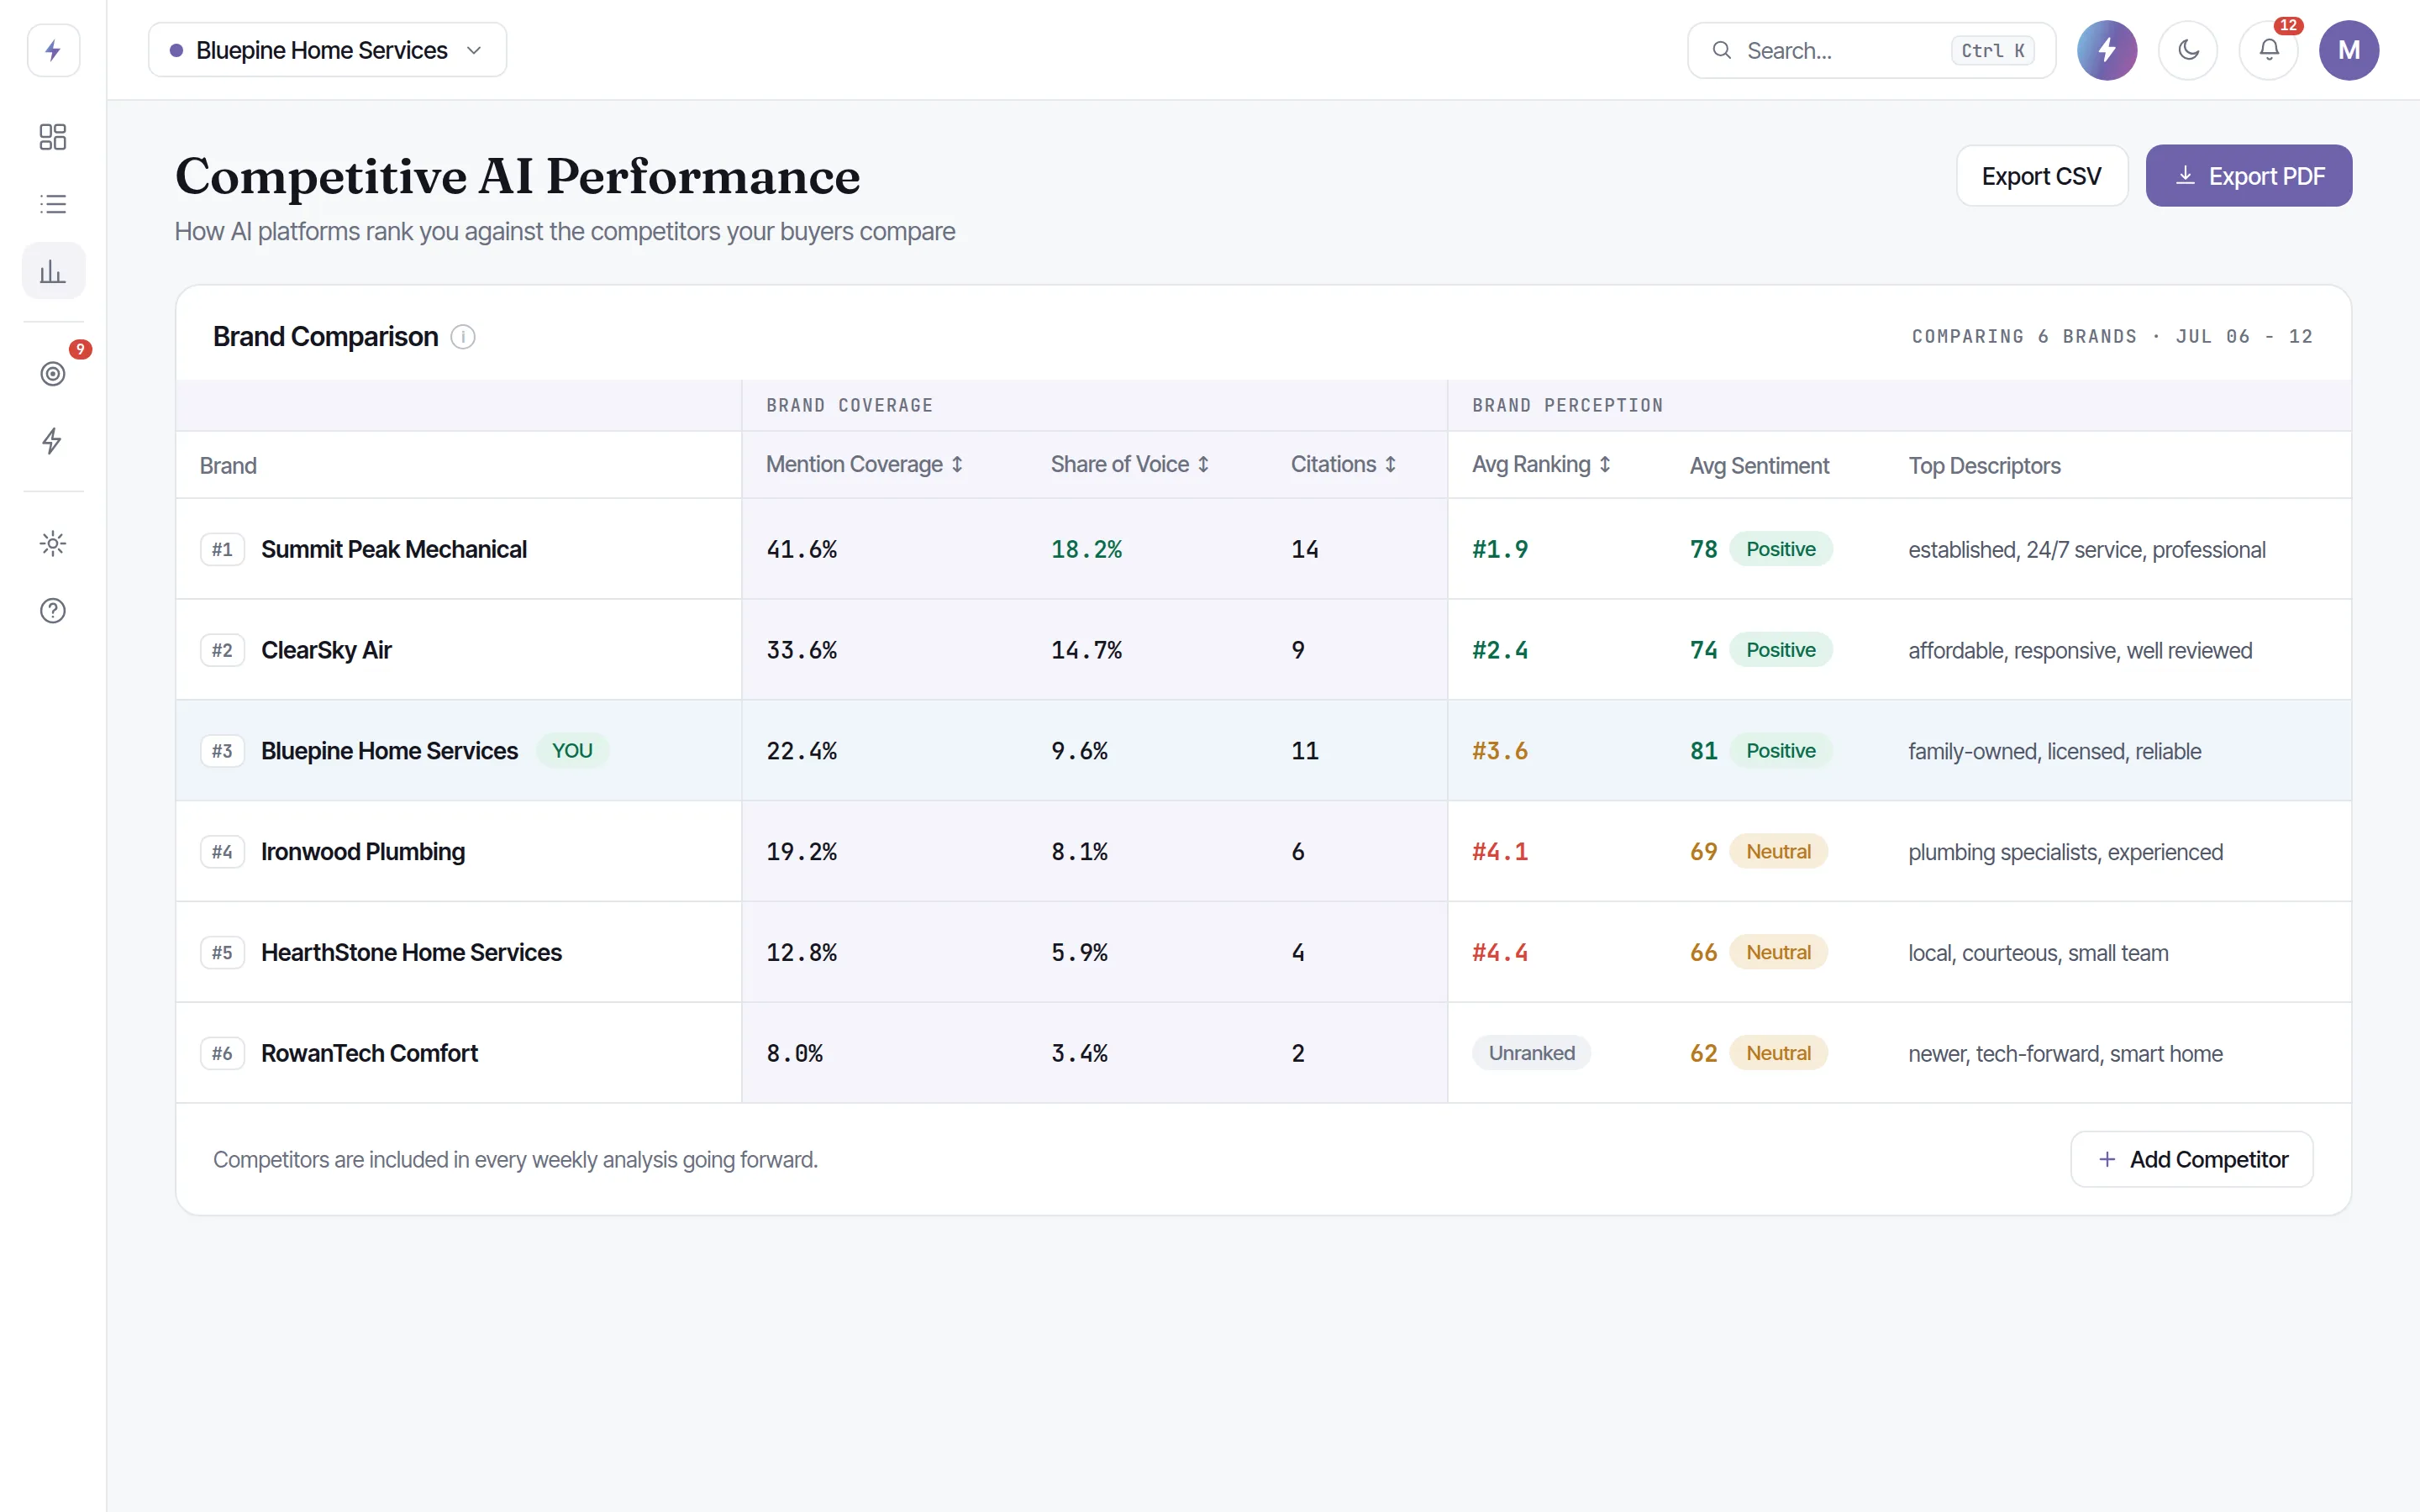This screenshot has height=1512, width=2420.
Task: Click Bluepine's Positive sentiment badge
Action: click(x=1780, y=751)
